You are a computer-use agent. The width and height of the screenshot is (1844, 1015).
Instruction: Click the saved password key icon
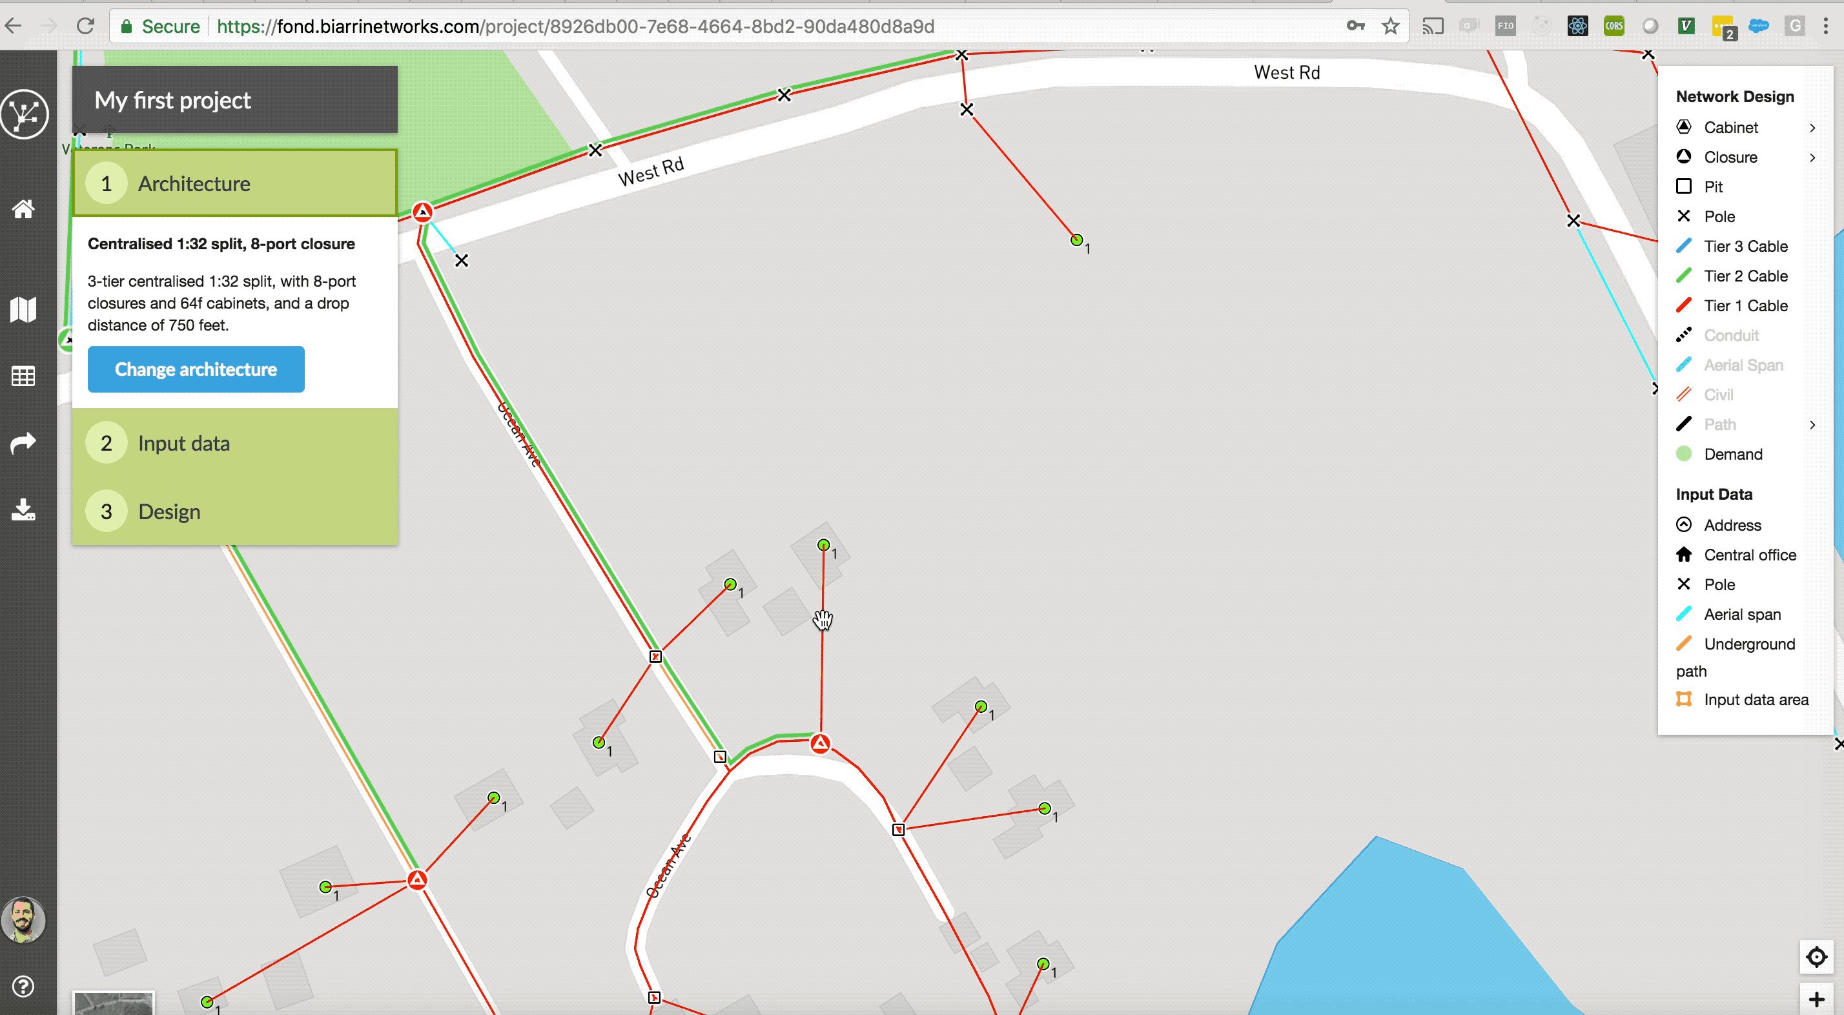(1355, 26)
